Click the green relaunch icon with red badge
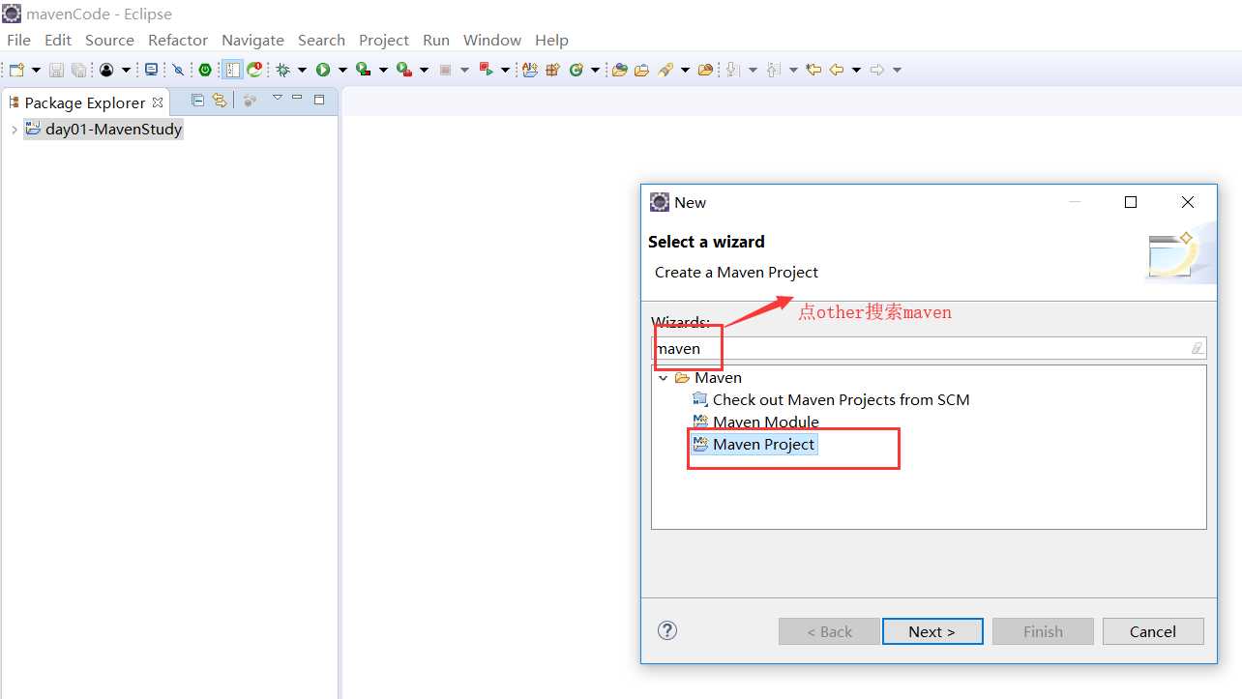This screenshot has width=1242, height=699. (255, 70)
